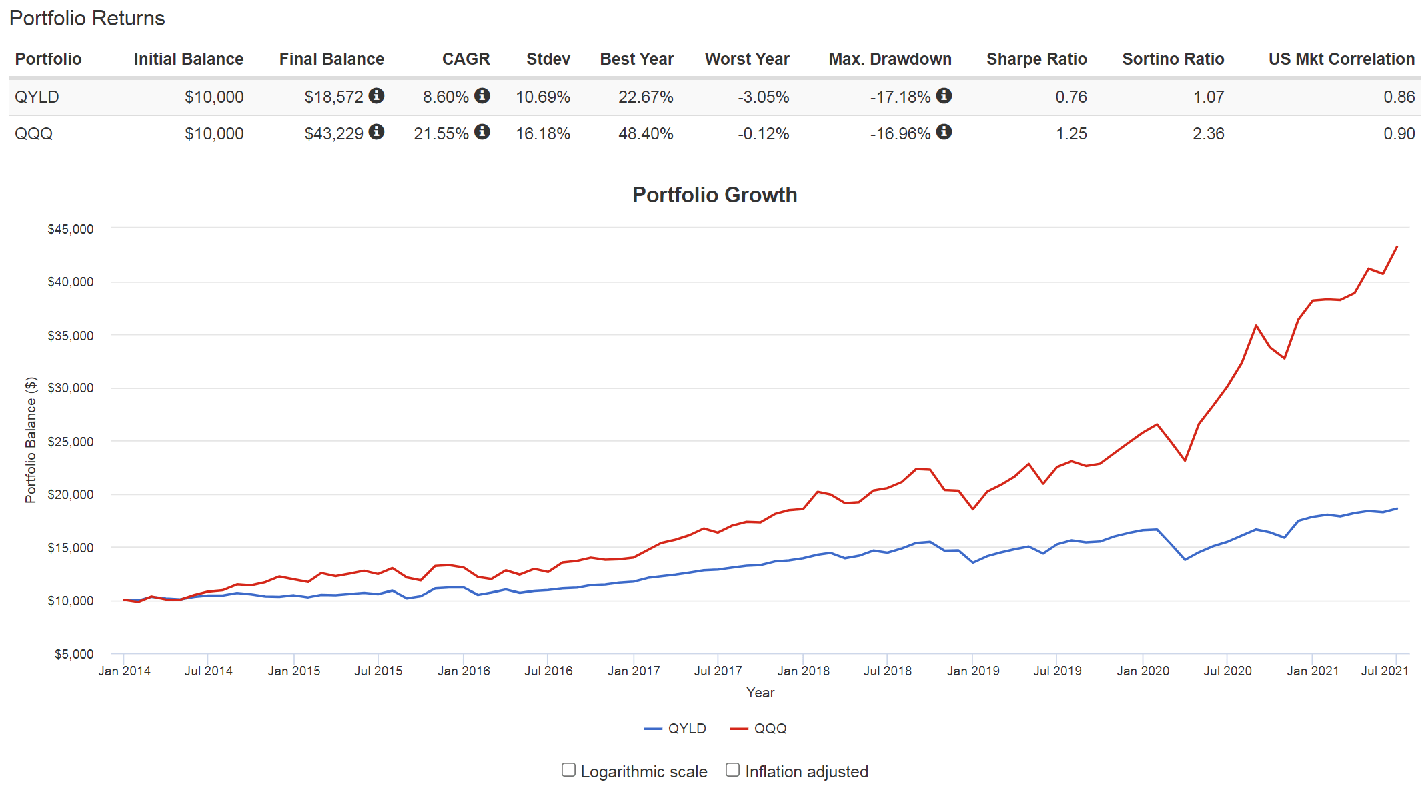Select the QQQ portfolio name cell

(x=33, y=133)
